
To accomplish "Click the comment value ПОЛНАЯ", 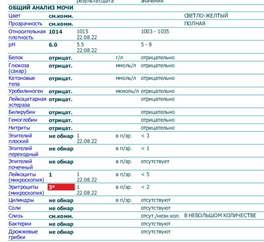I will (195, 23).
